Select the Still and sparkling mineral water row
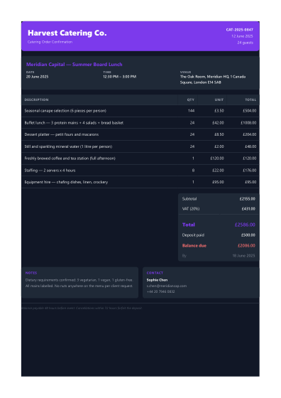The width and height of the screenshot is (281, 398). click(x=140, y=146)
